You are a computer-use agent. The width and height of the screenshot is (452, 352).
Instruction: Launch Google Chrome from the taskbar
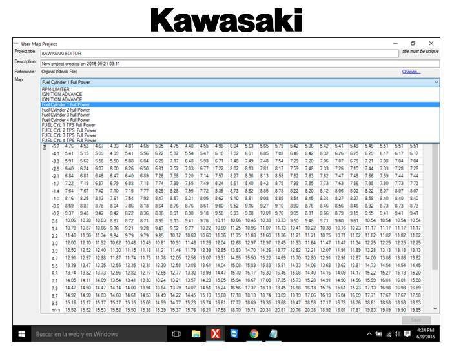tap(254, 334)
